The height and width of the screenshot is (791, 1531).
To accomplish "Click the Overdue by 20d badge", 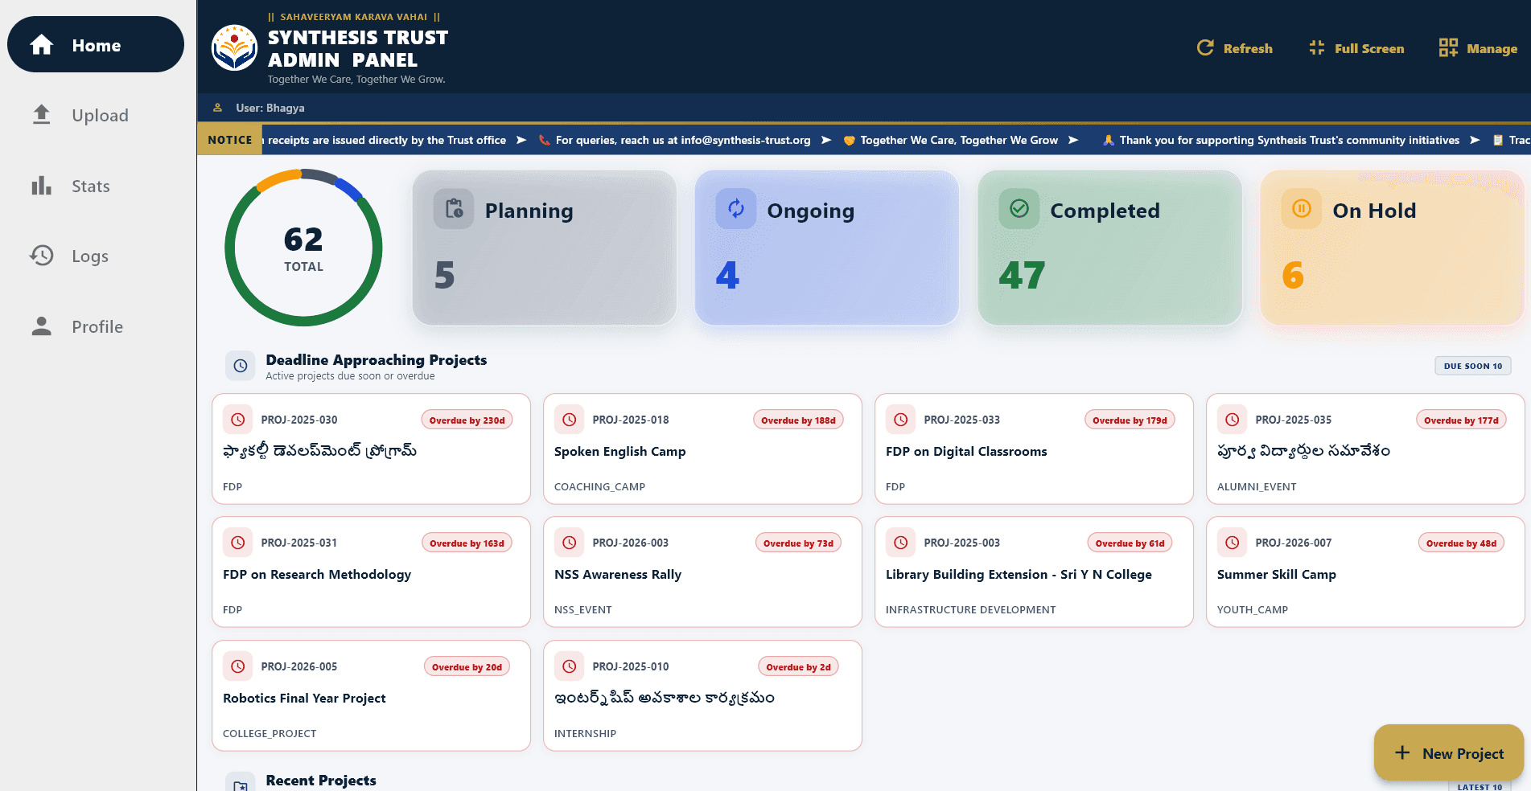I will 467,666.
